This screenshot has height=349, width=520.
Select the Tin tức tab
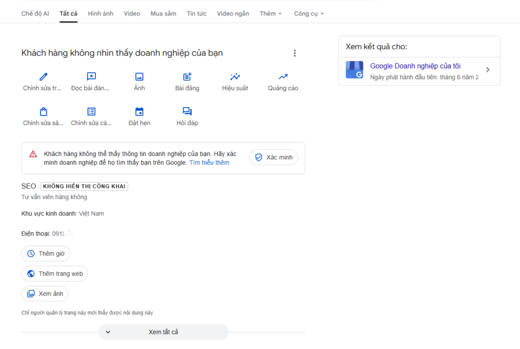(x=197, y=14)
